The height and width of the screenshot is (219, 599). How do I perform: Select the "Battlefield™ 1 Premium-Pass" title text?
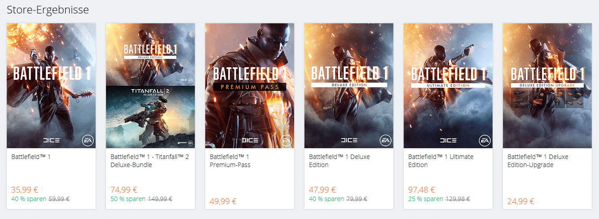[230, 161]
